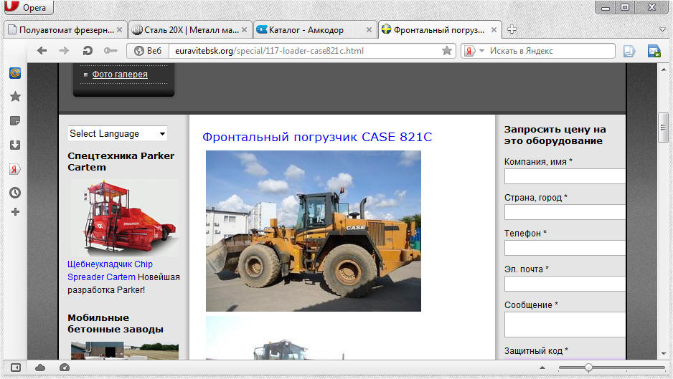Open the password manager key icon
673x379 pixels.
[110, 51]
